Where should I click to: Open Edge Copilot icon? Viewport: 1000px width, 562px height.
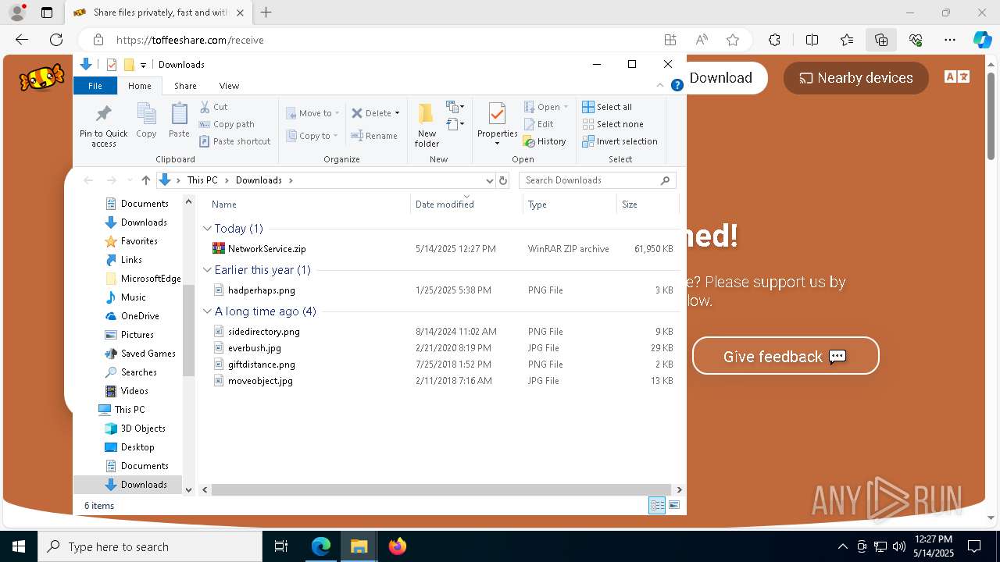click(982, 40)
